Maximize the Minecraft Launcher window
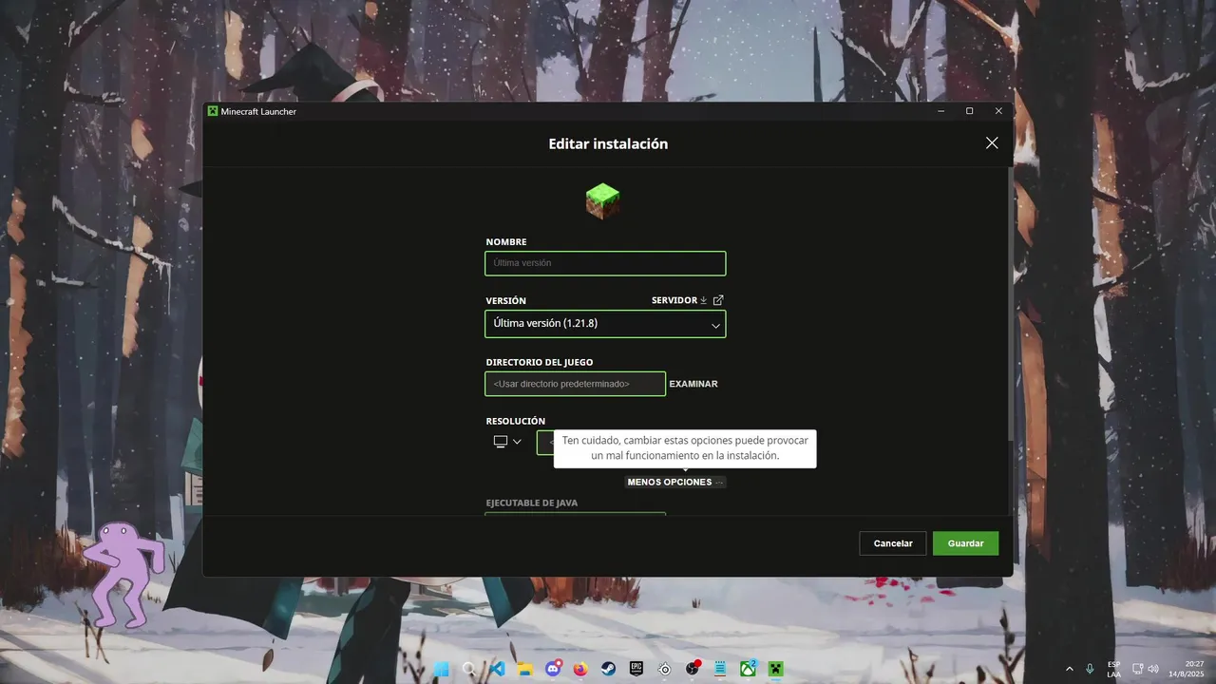Screen dimensions: 1216x684 tap(969, 111)
